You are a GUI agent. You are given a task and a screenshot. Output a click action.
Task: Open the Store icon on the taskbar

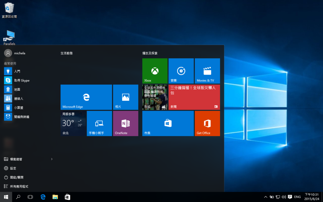68,197
